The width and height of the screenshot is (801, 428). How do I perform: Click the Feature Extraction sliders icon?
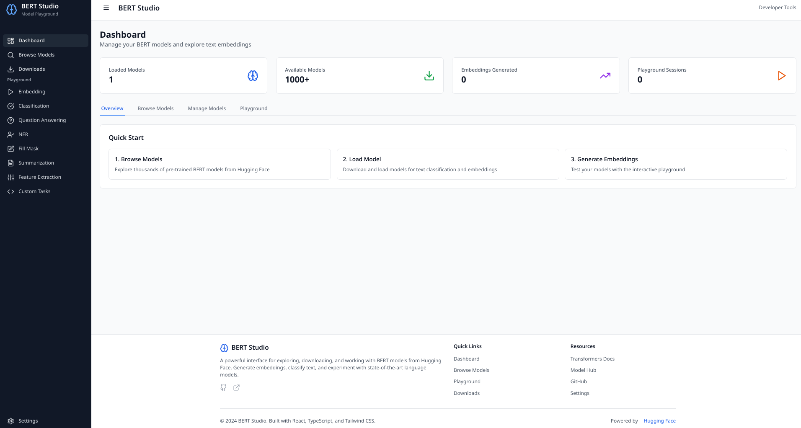pyautogui.click(x=11, y=177)
